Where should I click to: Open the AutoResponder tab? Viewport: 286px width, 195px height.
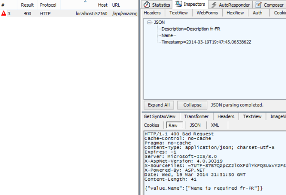(x=231, y=4)
